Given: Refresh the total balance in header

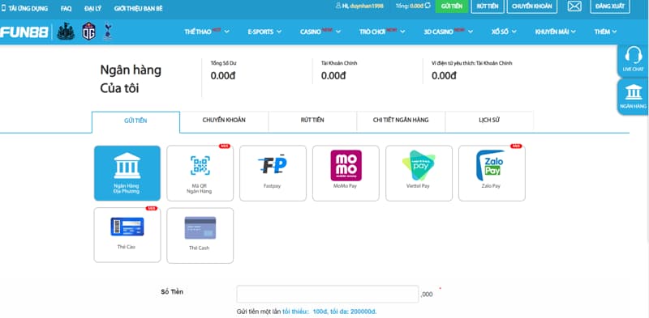Looking at the screenshot, I should 428,6.
